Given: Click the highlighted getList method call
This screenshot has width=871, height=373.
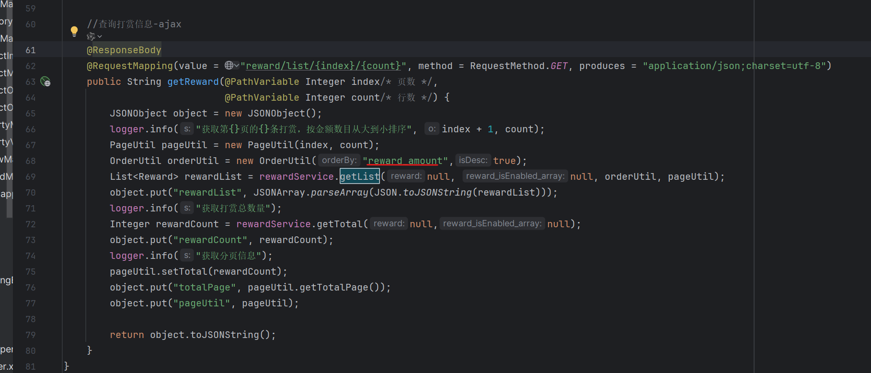Looking at the screenshot, I should 359,176.
